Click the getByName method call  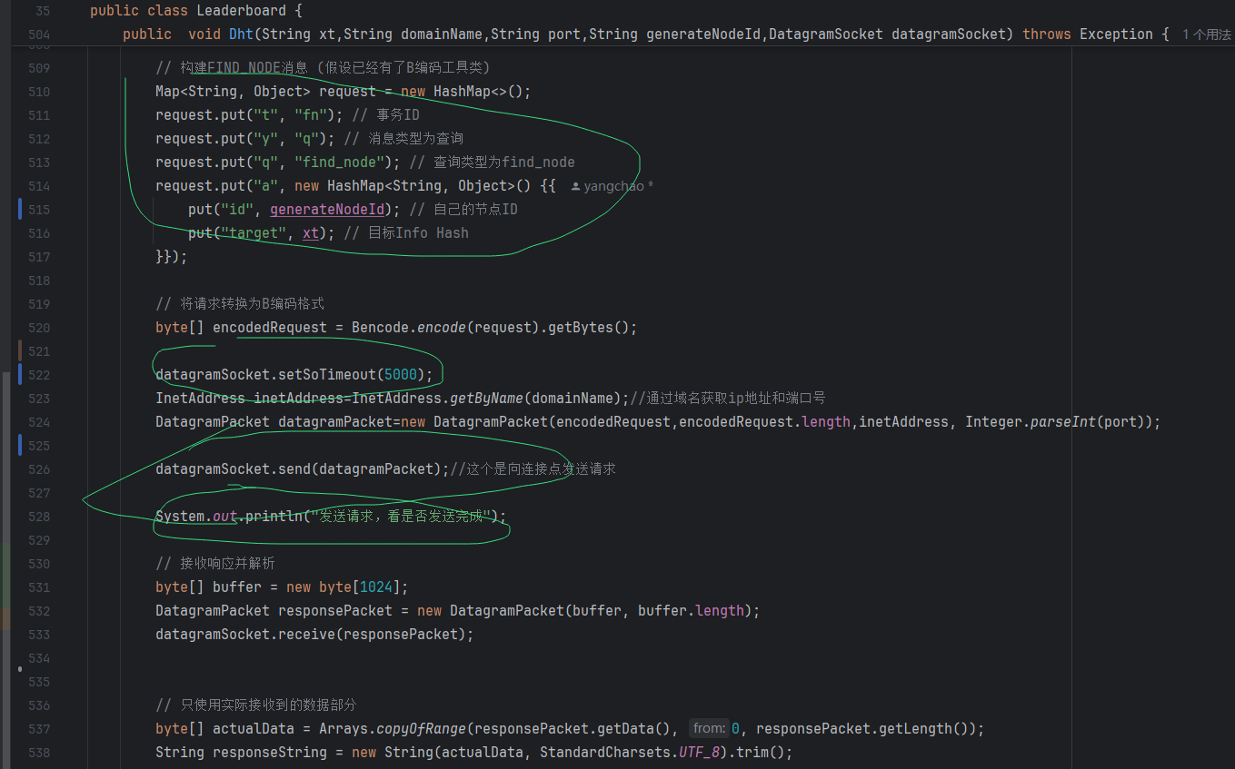pos(487,399)
